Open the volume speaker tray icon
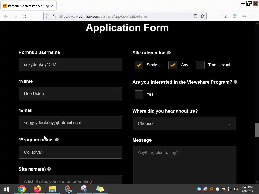Image resolution: width=259 pixels, height=194 pixels. coord(236,189)
